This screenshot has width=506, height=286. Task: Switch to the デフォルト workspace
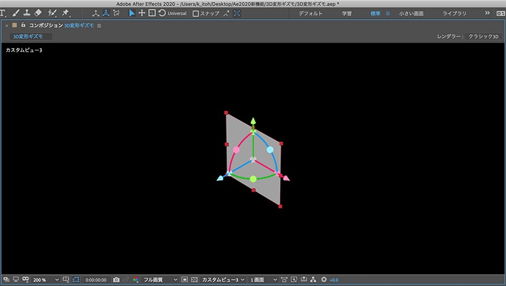(310, 14)
